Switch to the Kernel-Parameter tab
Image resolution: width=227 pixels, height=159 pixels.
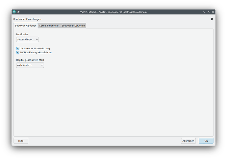[49, 26]
